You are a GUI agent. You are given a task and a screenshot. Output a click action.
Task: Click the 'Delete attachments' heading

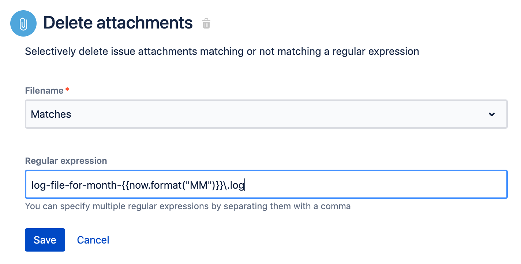point(118,23)
